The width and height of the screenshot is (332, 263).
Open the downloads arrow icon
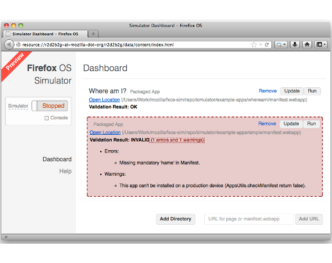coord(295,44)
